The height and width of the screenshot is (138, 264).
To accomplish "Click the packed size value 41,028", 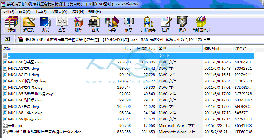I will click(x=149, y=106).
